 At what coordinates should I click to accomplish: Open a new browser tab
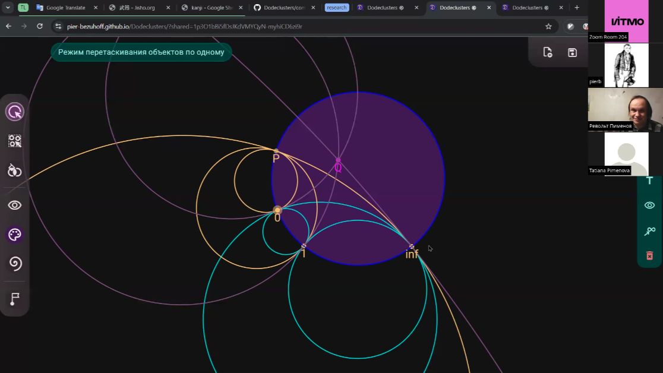[577, 8]
